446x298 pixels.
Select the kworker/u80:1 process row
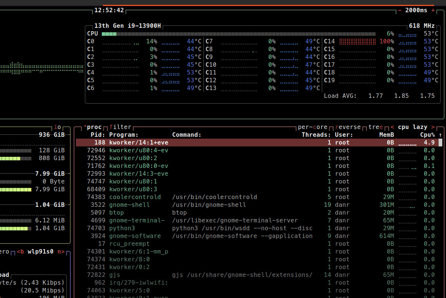coord(257,181)
